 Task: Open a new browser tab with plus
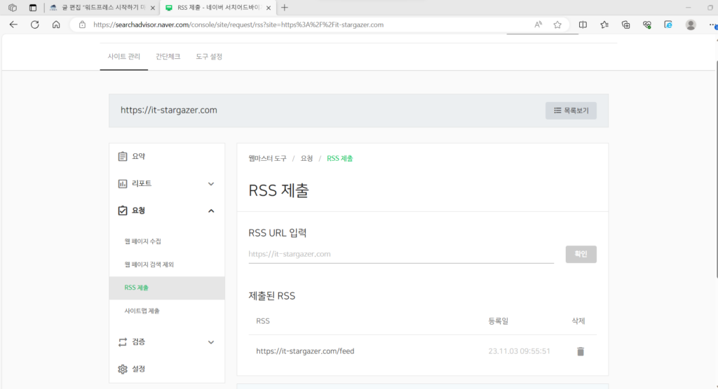[285, 7]
